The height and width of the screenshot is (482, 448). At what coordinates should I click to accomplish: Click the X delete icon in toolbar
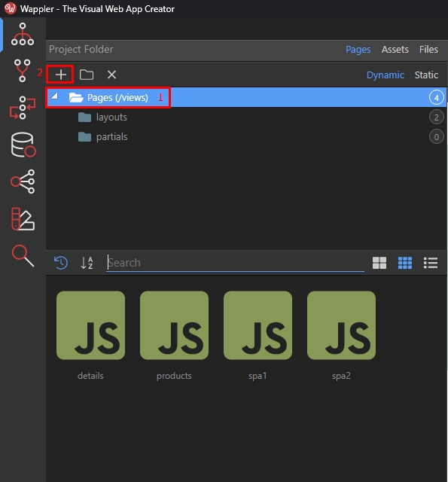(x=111, y=75)
